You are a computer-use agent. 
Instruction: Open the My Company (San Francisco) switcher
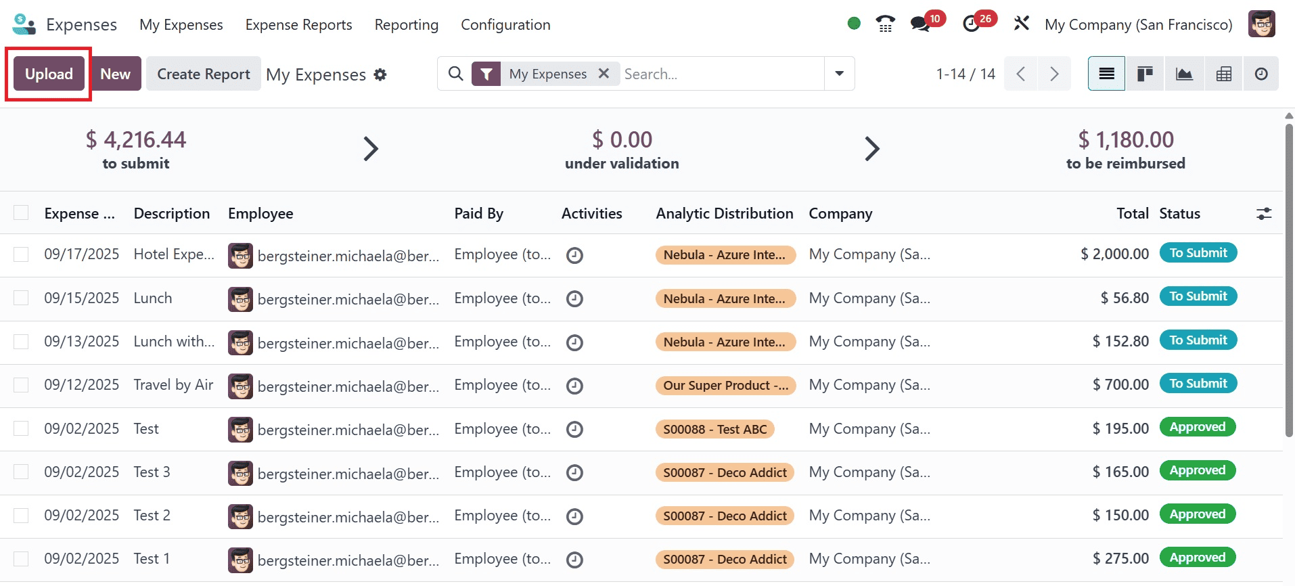point(1138,25)
